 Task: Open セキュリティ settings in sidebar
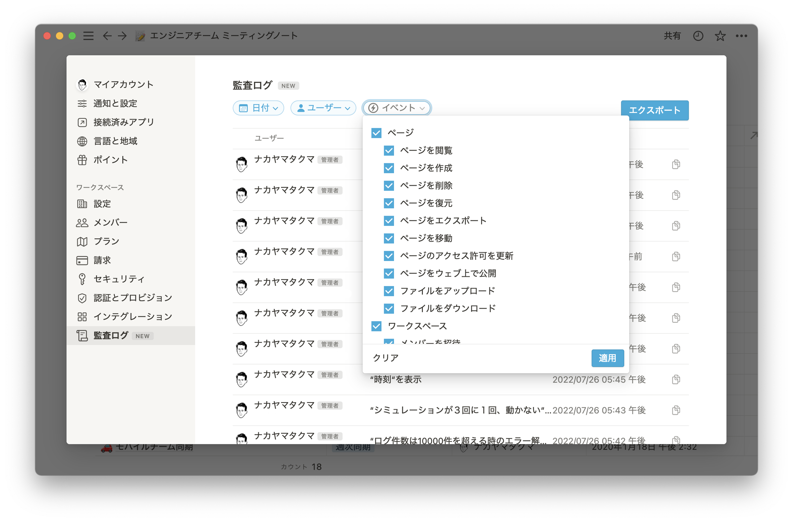click(x=119, y=279)
